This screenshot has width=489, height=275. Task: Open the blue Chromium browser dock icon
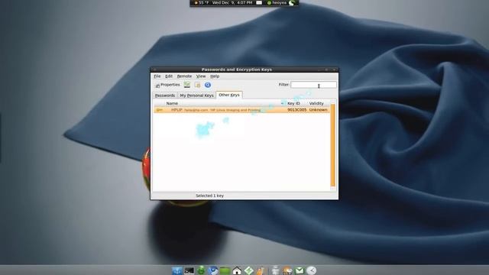213,270
